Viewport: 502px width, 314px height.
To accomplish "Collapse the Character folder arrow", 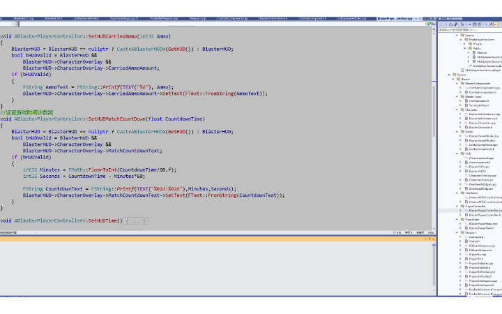I will click(x=457, y=110).
